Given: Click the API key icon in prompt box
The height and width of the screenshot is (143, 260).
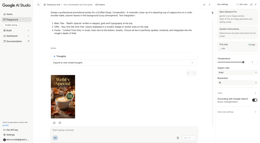Looking at the screenshot, I should pos(55,138).
